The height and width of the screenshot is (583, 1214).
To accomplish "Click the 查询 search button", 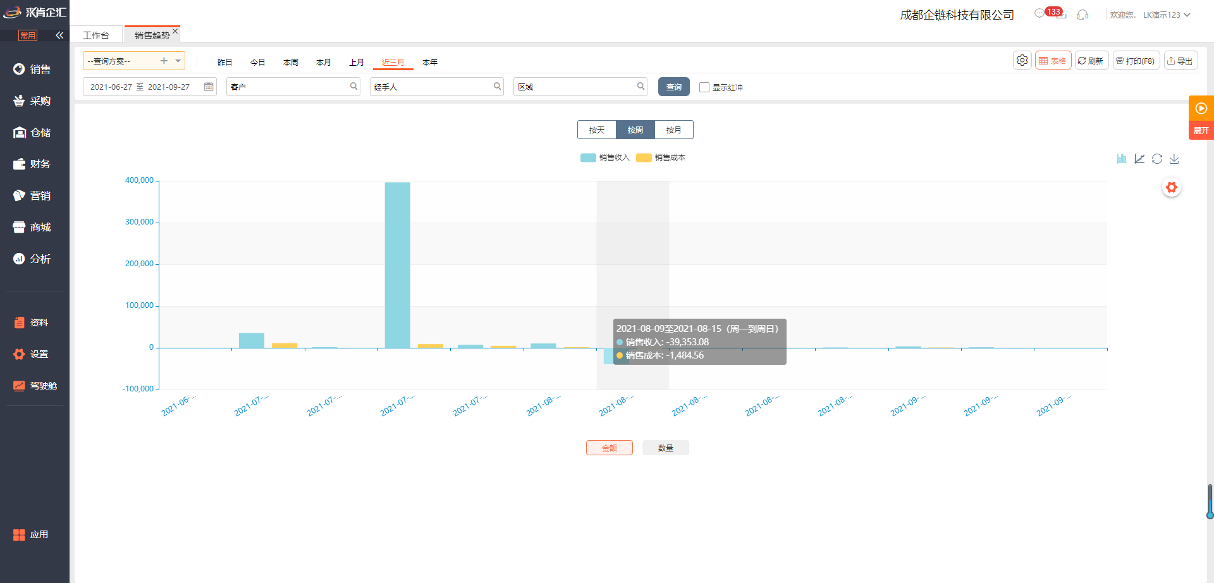I will point(673,87).
